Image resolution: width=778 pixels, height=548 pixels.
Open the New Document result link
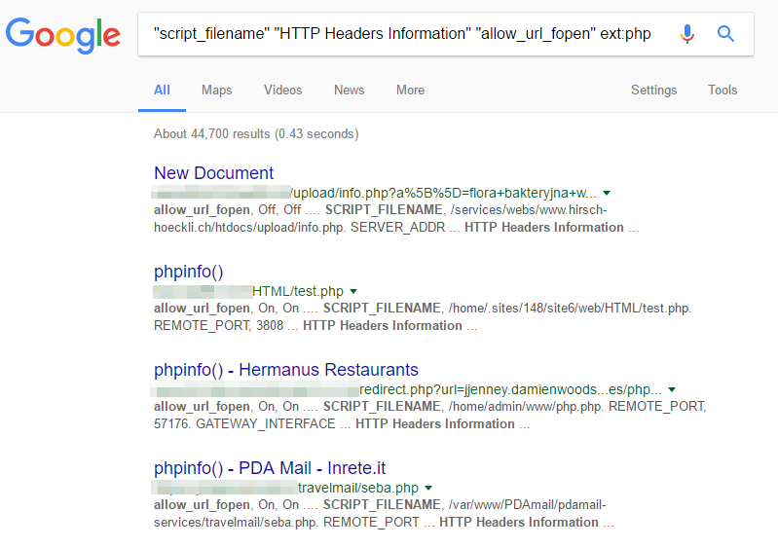tap(214, 173)
